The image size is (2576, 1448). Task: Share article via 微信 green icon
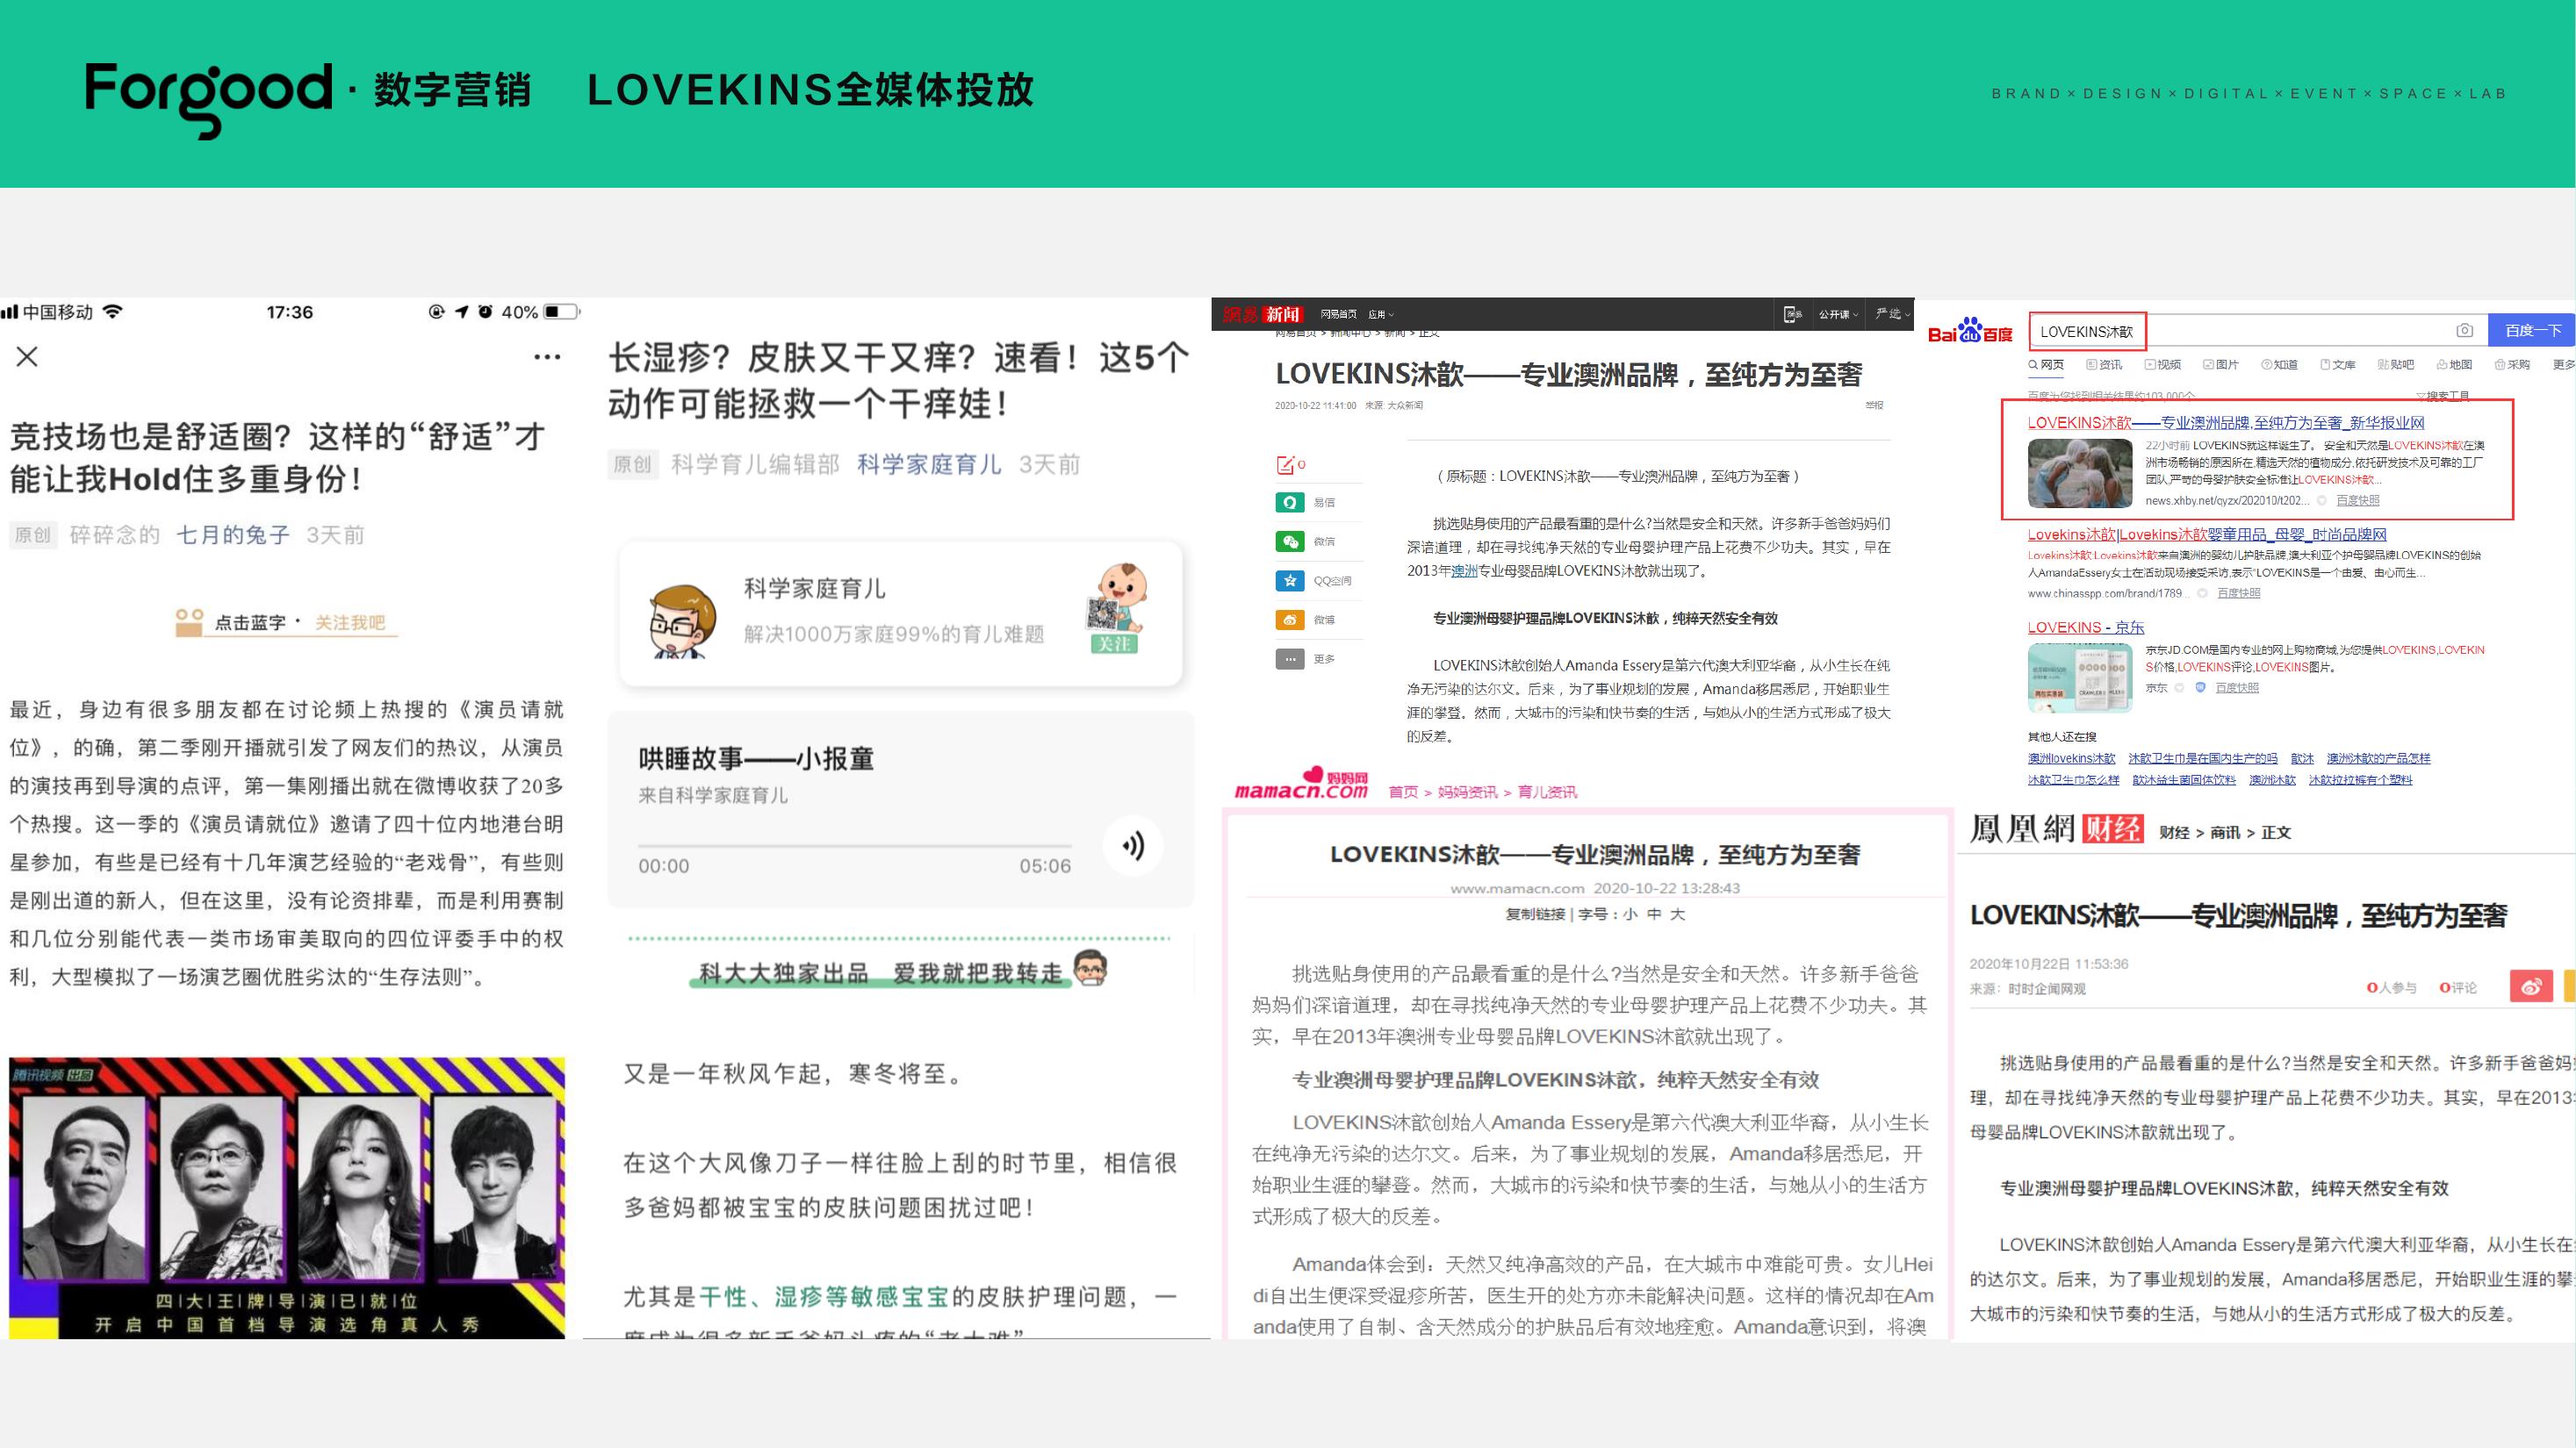(x=1290, y=541)
